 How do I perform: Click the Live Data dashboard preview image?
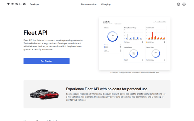pyautogui.click(x=135, y=44)
